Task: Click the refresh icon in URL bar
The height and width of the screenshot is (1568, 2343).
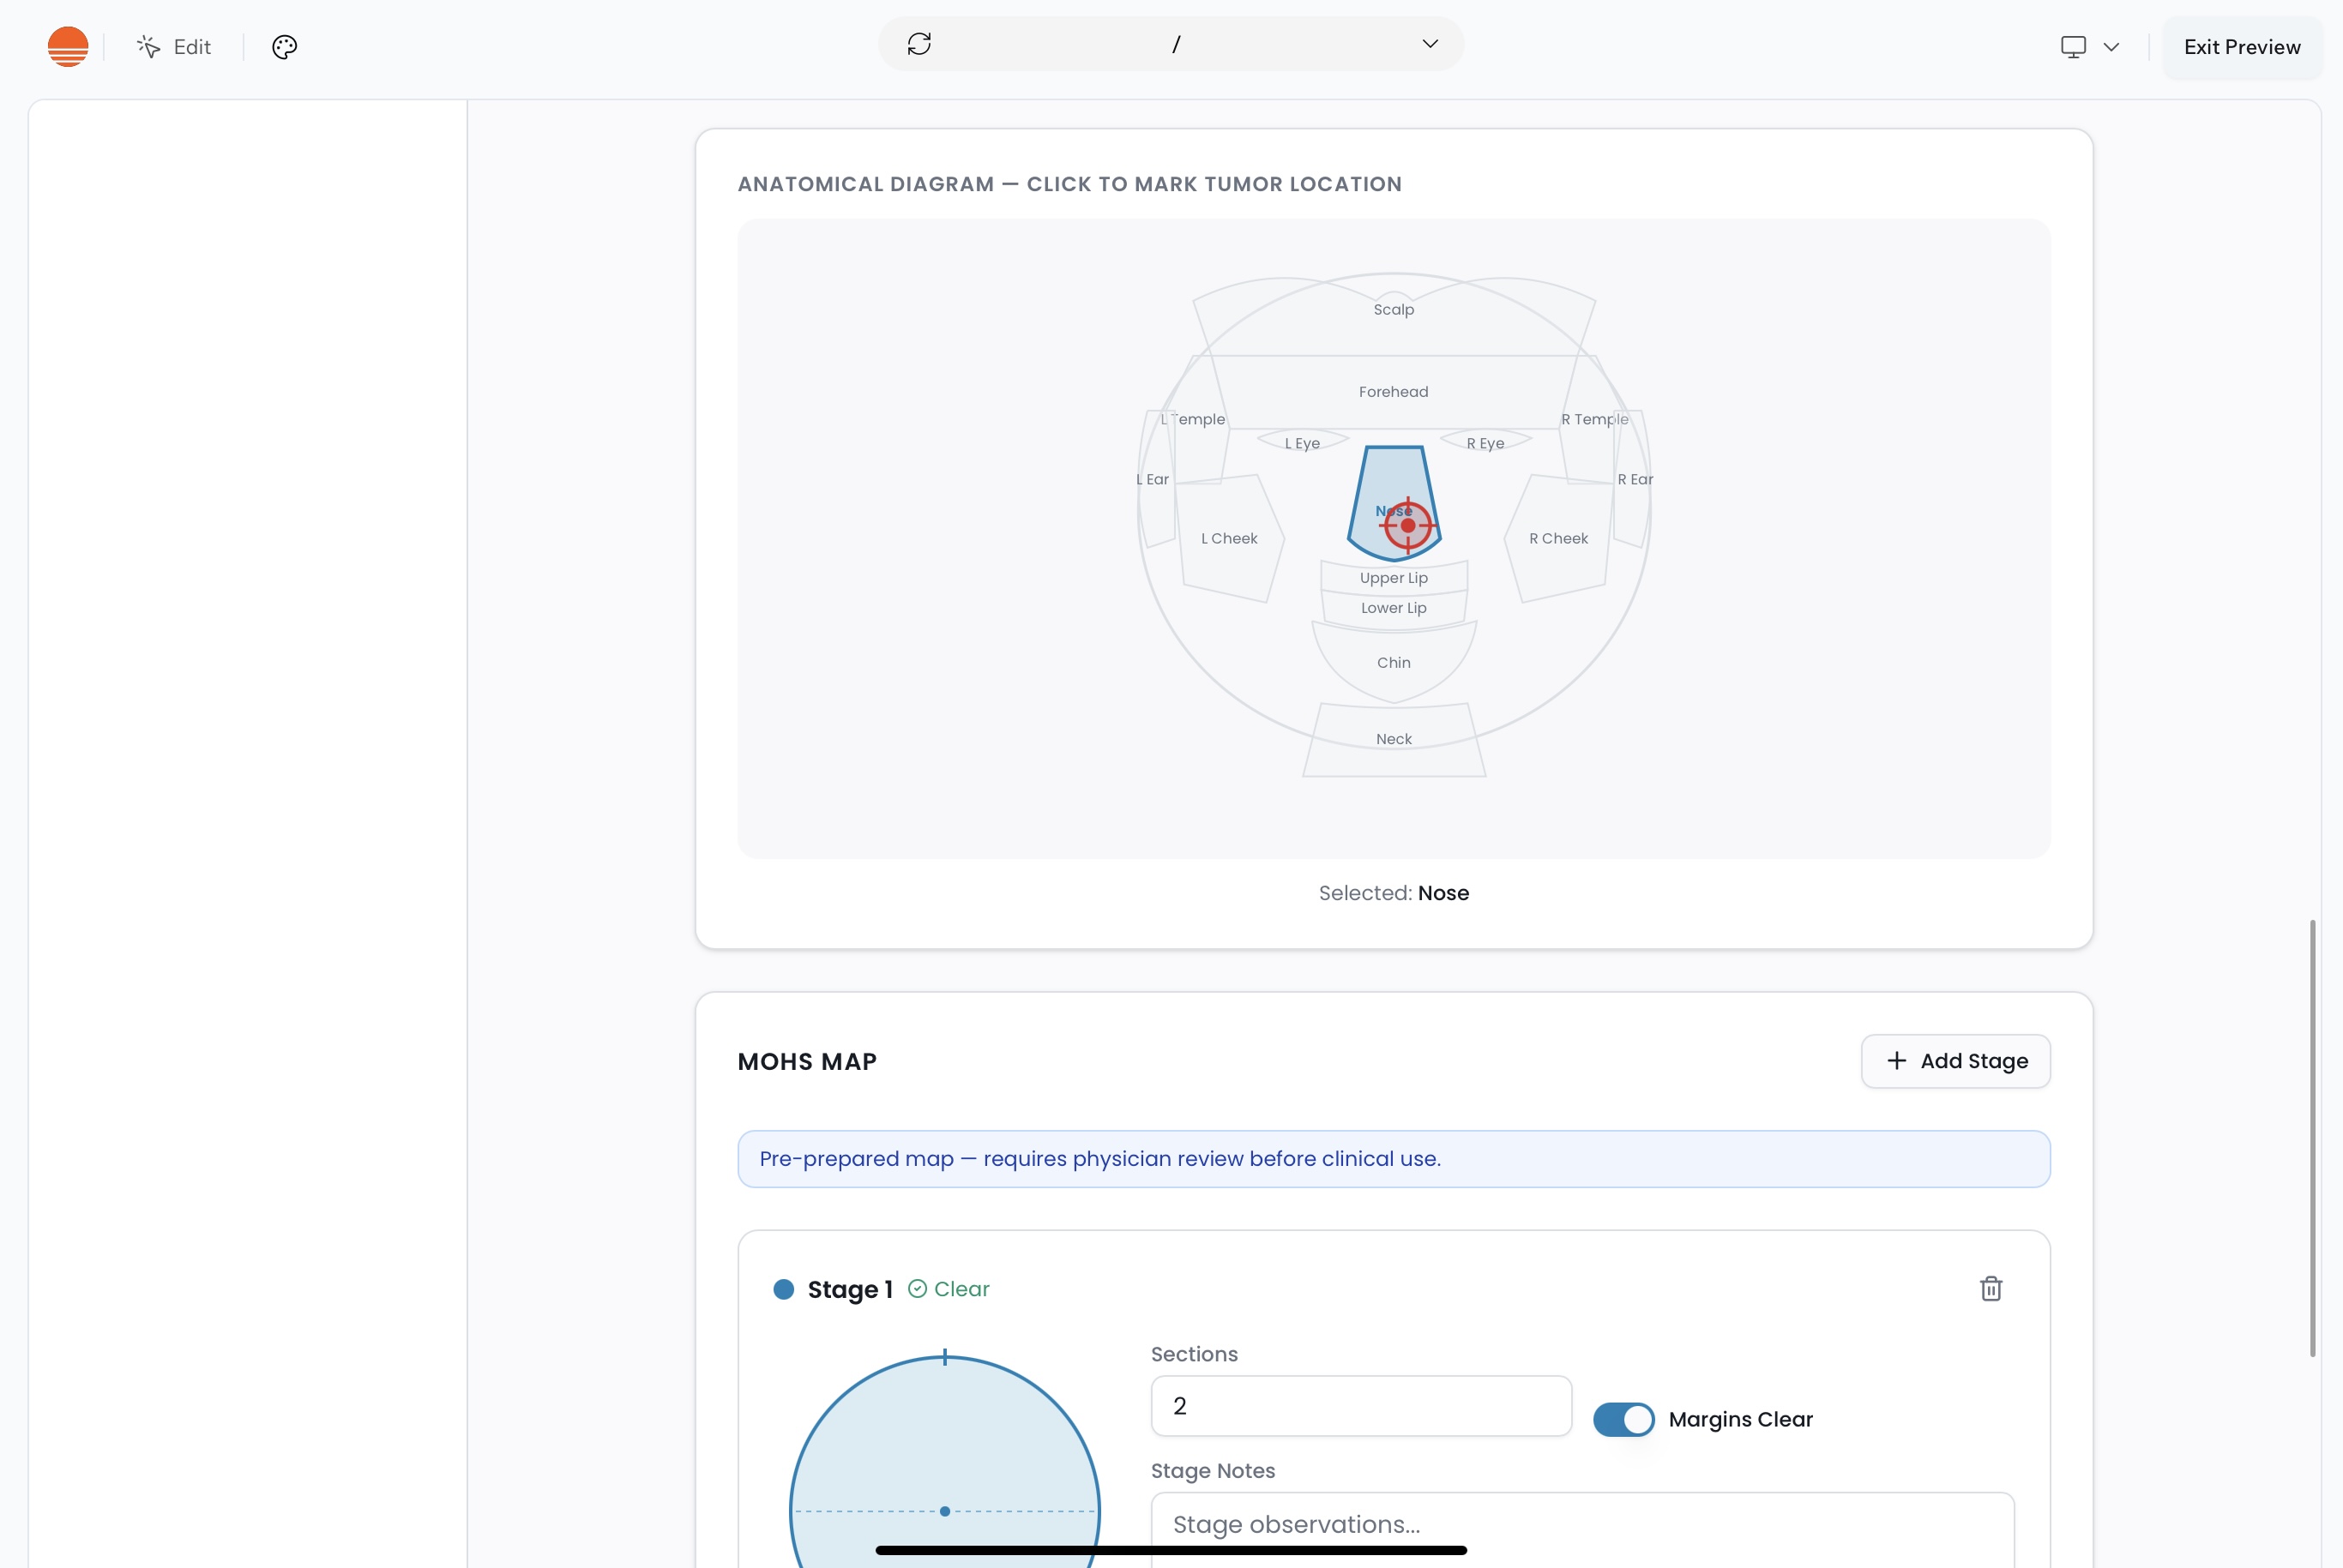Action: click(x=919, y=44)
